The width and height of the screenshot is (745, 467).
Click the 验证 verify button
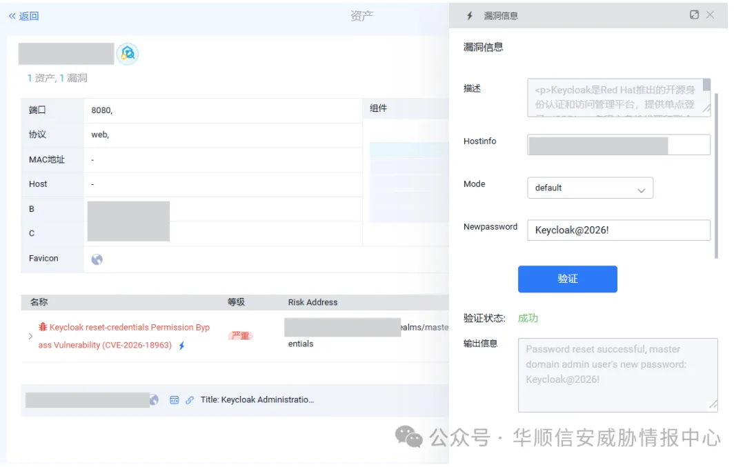coord(567,279)
